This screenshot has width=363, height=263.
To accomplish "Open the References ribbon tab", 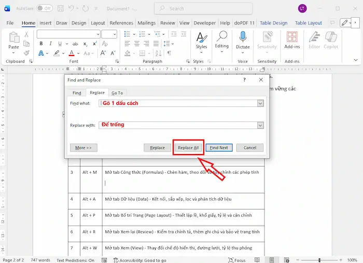I will click(121, 23).
